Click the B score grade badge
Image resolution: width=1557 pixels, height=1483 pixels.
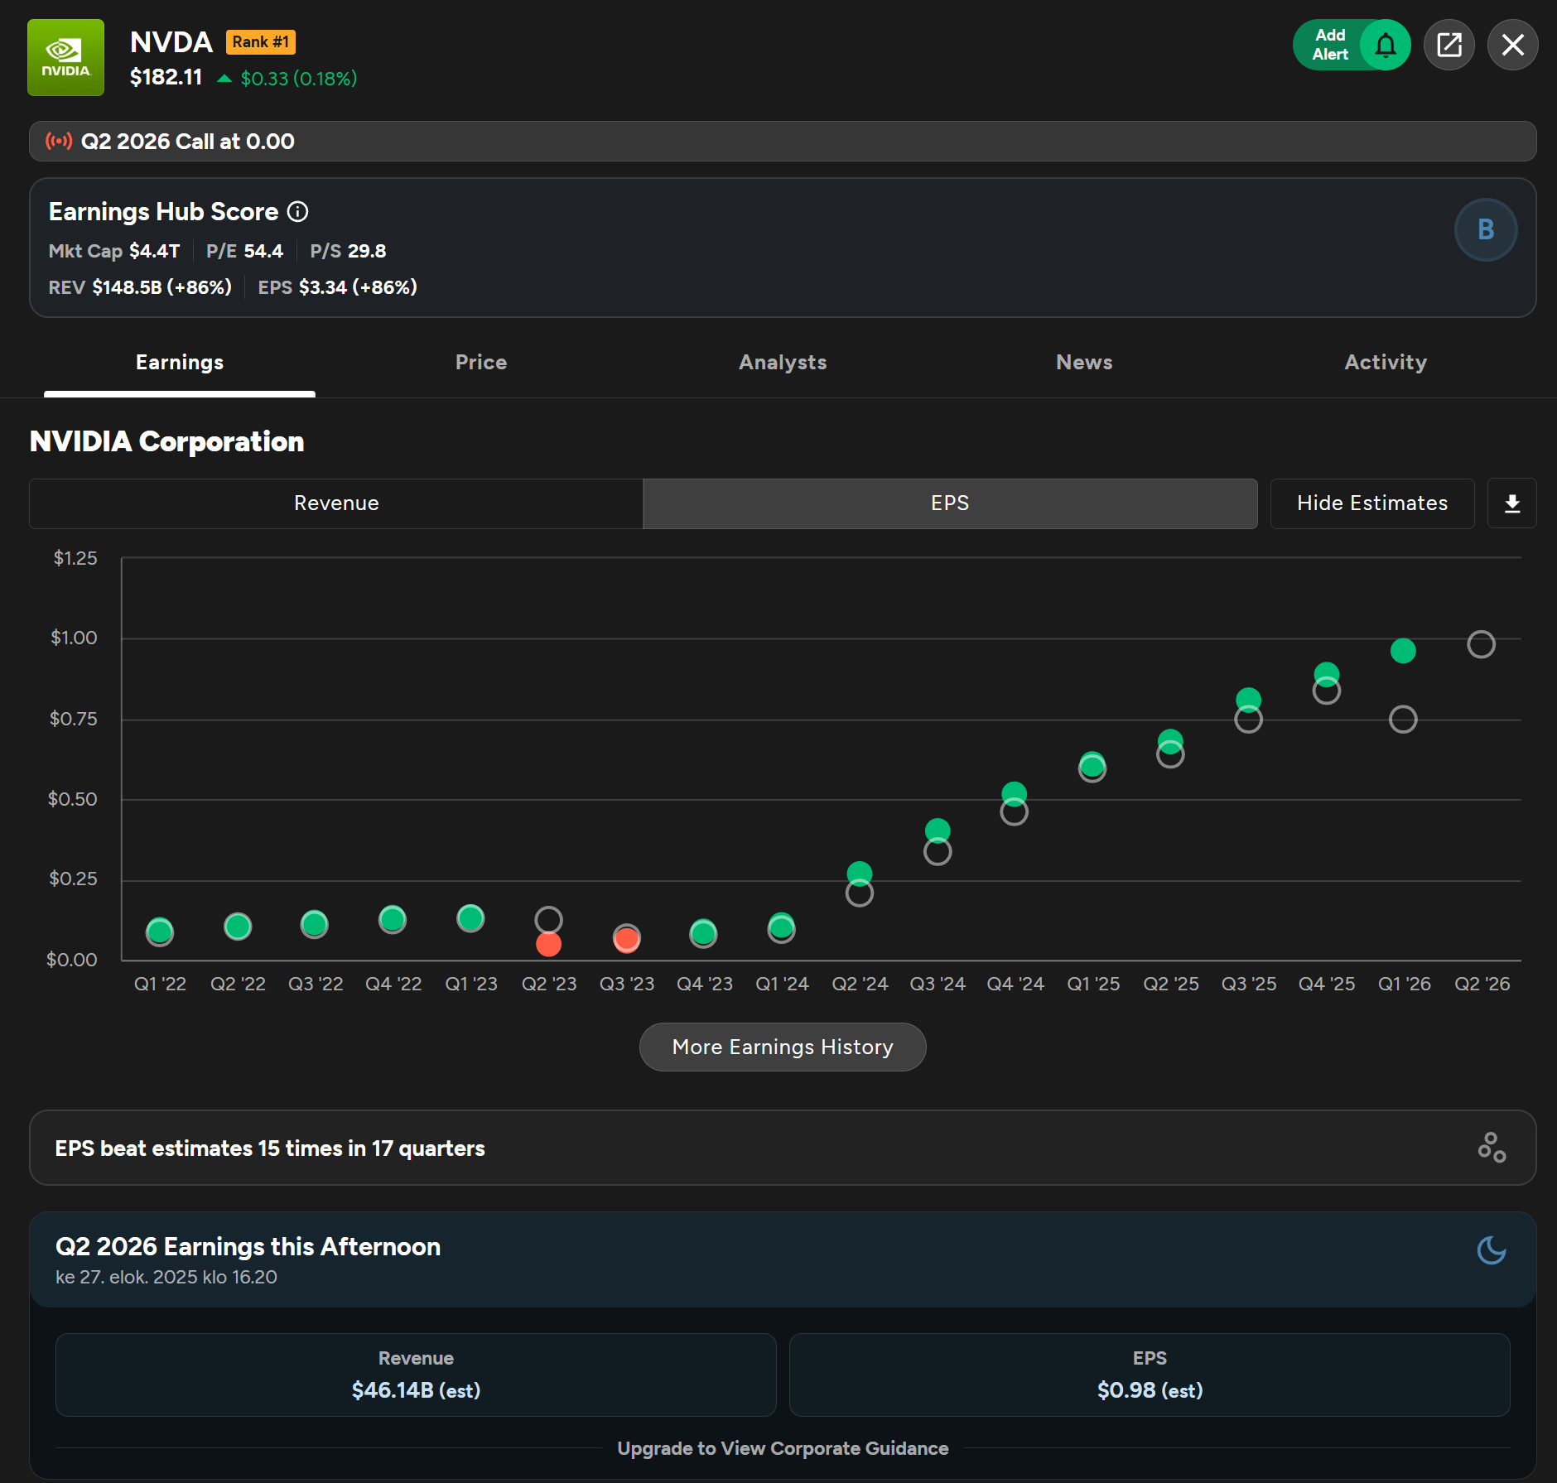click(x=1486, y=229)
